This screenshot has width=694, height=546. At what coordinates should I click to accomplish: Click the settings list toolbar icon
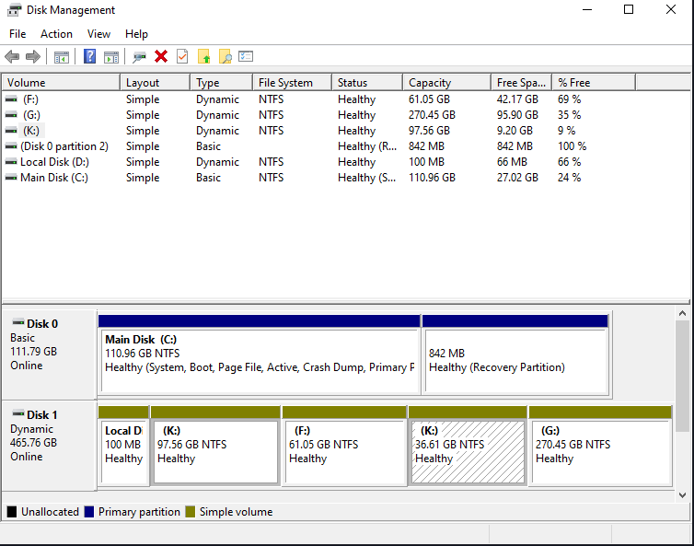246,56
